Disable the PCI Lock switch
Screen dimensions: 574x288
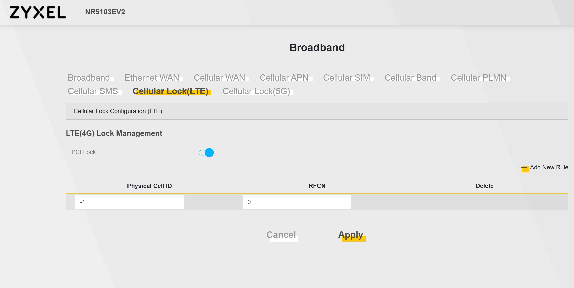point(206,153)
